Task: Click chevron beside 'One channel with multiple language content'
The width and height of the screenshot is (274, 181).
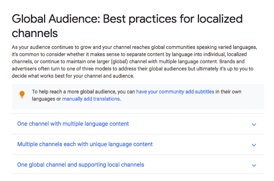Action: pyautogui.click(x=254, y=124)
